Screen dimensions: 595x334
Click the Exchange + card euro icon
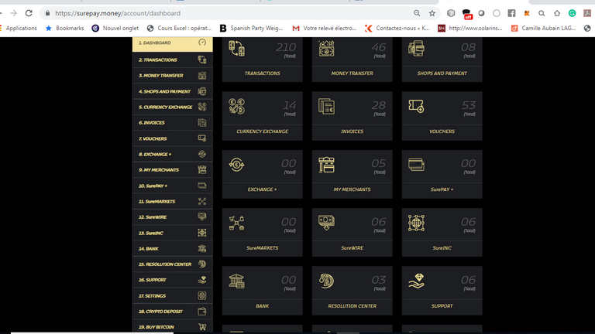pyautogui.click(x=236, y=165)
